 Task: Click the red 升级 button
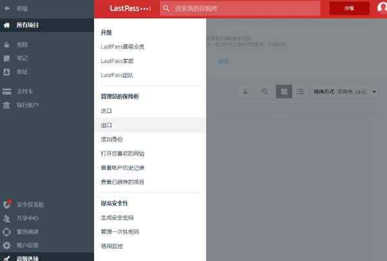pyautogui.click(x=349, y=8)
